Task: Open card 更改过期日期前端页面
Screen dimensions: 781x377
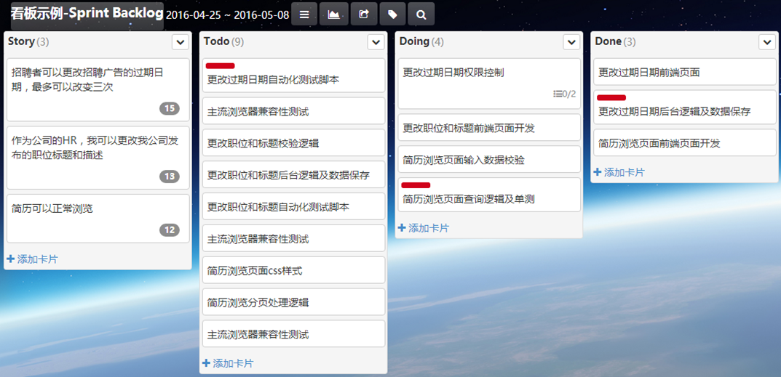Action: tap(685, 72)
